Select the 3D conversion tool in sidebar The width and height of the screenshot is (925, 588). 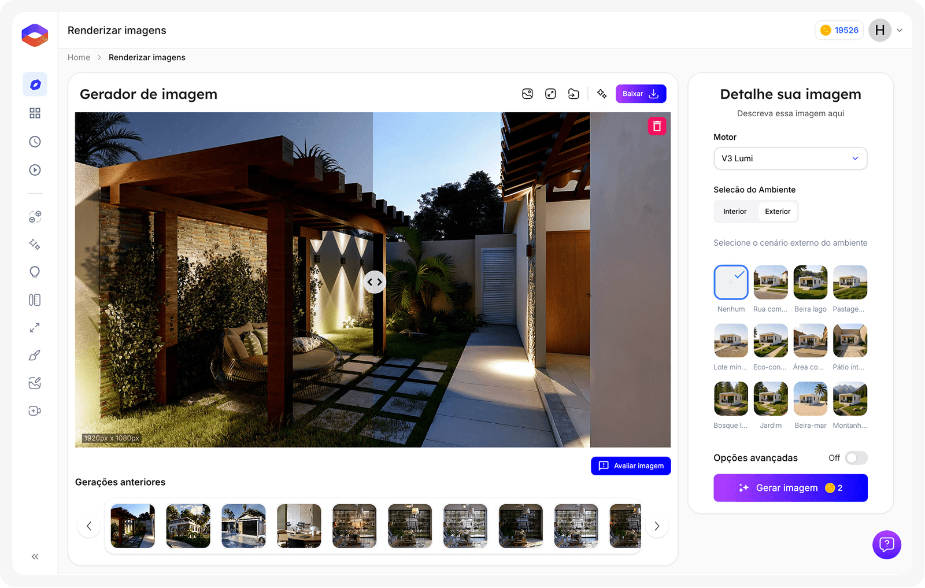[x=35, y=216]
